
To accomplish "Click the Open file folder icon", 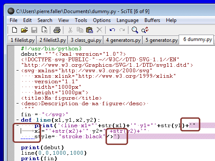I will point(24,30).
